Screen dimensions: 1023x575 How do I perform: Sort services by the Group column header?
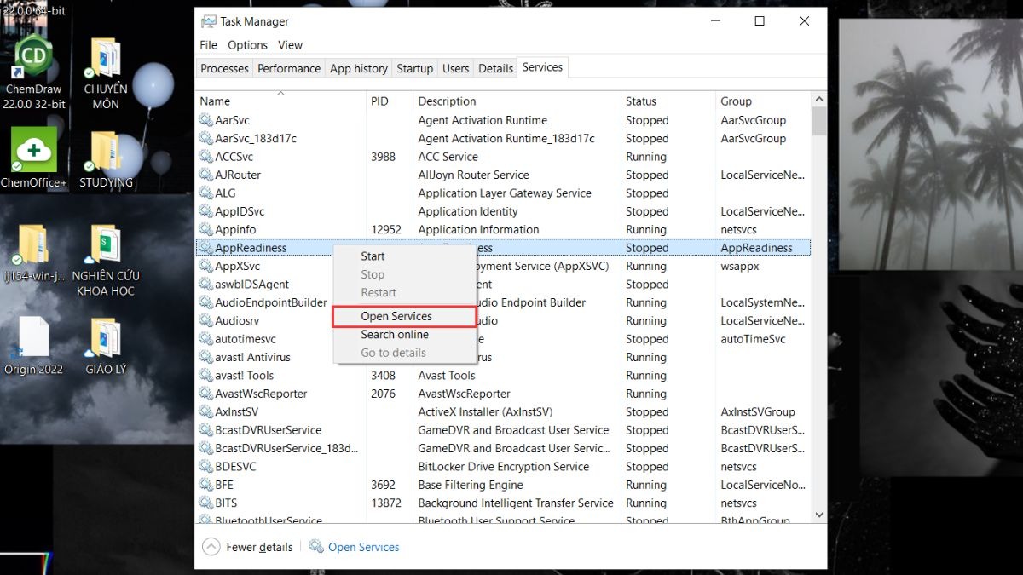(x=764, y=101)
